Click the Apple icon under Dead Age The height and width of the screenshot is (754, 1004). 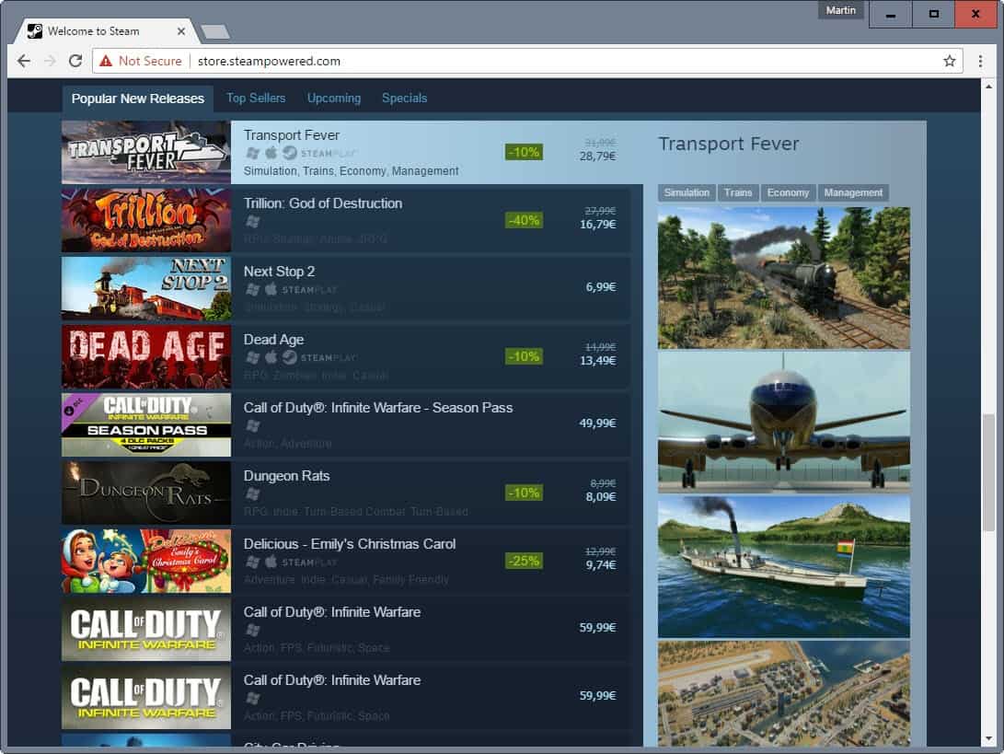click(271, 357)
